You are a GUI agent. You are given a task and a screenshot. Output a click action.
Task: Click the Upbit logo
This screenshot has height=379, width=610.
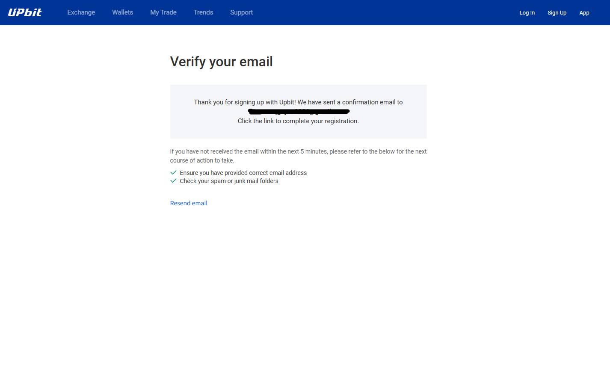25,12
